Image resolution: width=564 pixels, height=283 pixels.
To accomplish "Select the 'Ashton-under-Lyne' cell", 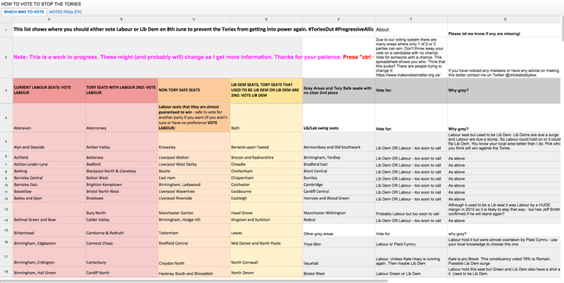I will (x=49, y=164).
